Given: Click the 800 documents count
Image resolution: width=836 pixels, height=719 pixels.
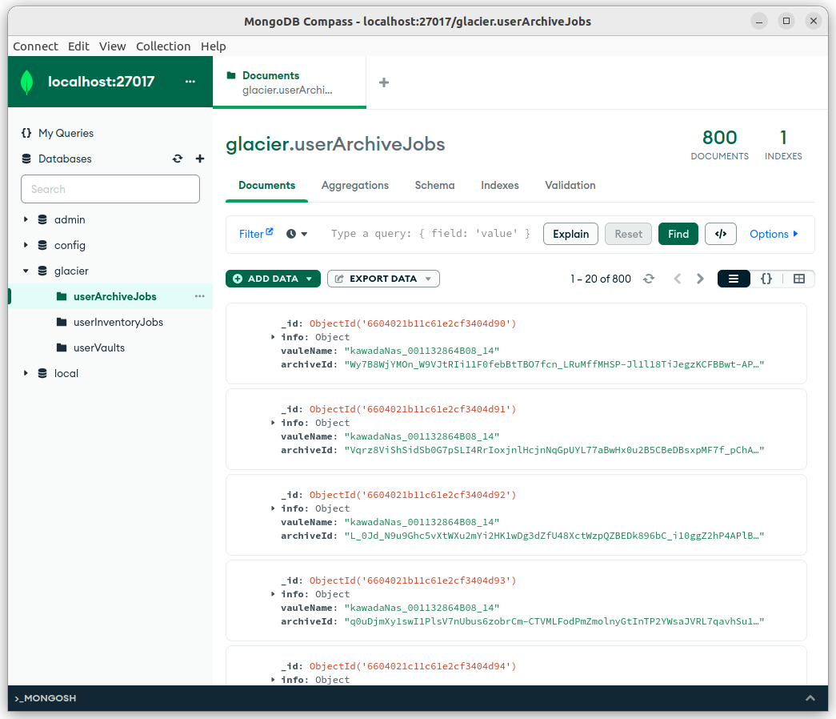Looking at the screenshot, I should 719,138.
